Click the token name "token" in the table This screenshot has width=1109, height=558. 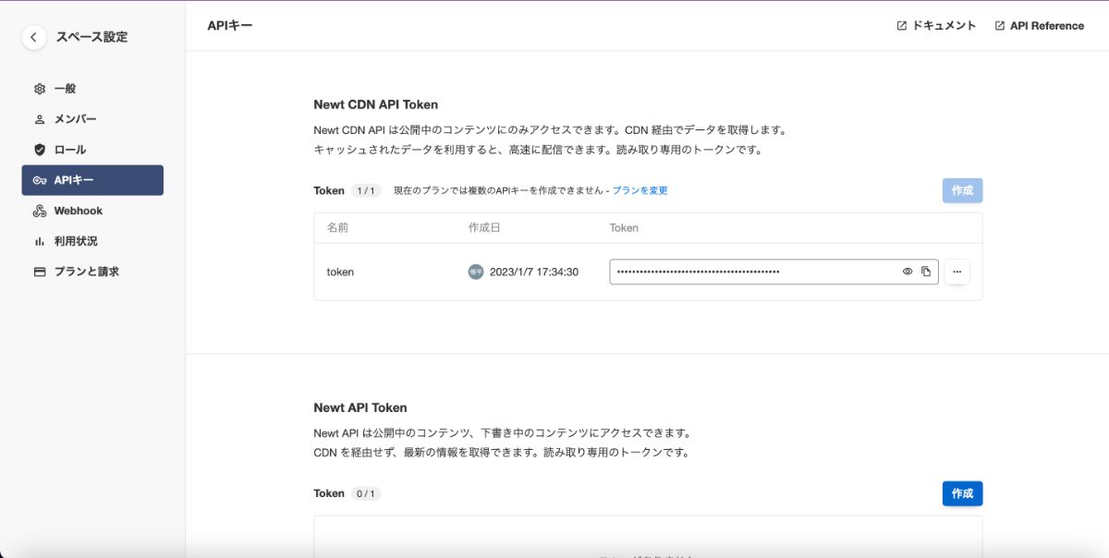point(340,272)
